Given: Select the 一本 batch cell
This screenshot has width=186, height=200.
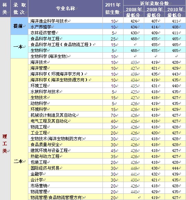Looking at the screenshot, I should (19, 47).
